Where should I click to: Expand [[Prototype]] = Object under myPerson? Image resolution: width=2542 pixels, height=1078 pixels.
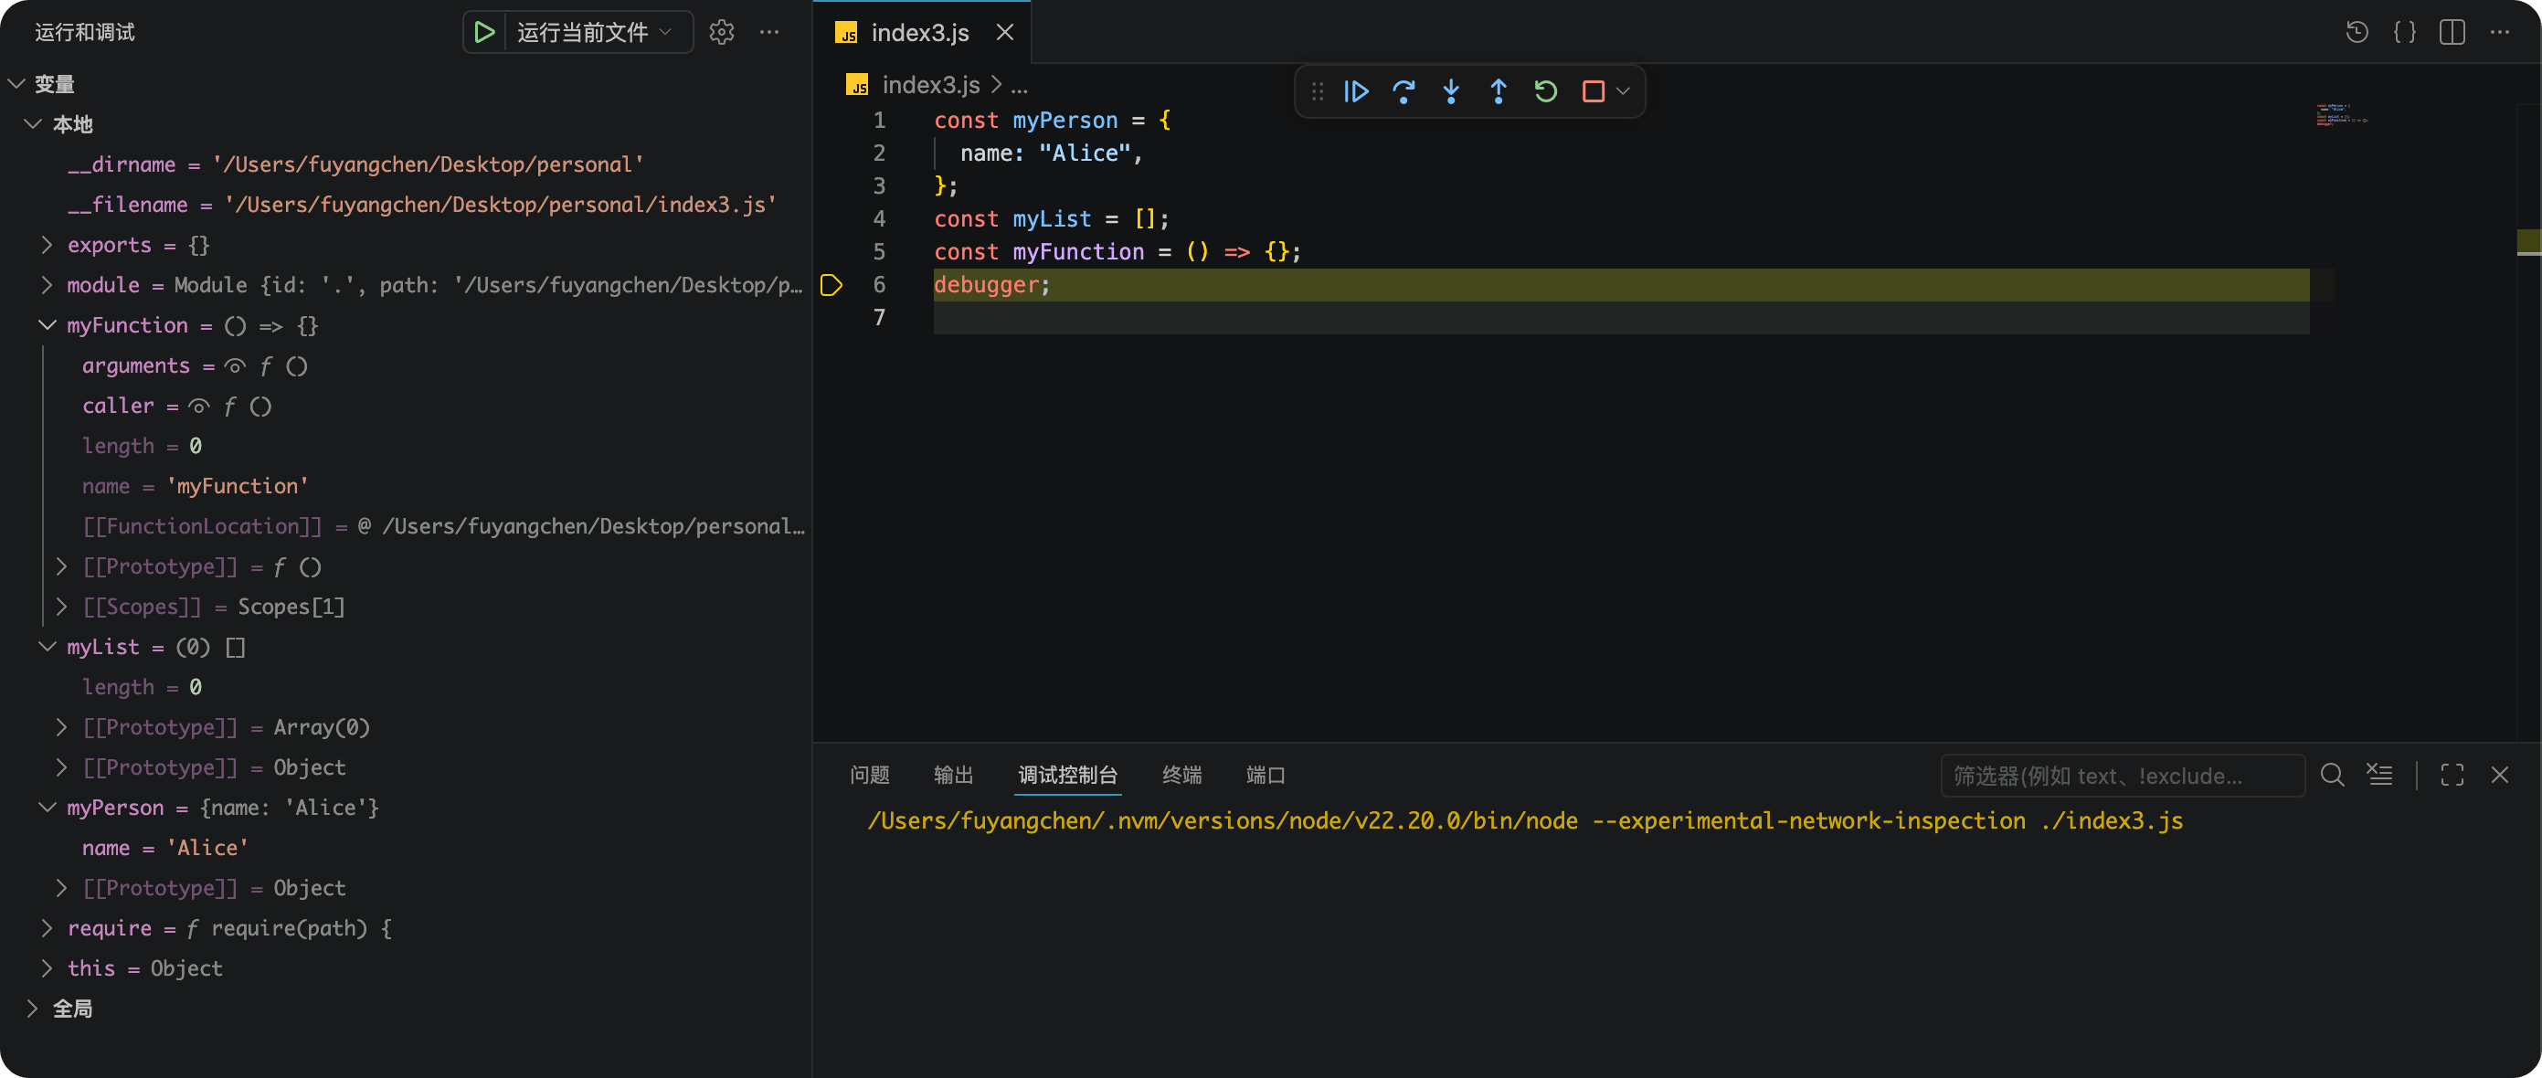tap(61, 888)
